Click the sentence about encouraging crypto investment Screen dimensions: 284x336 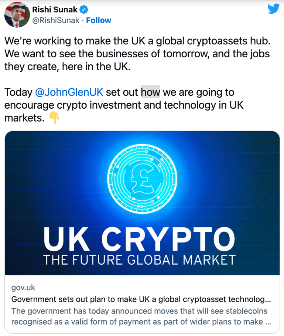coord(124,105)
